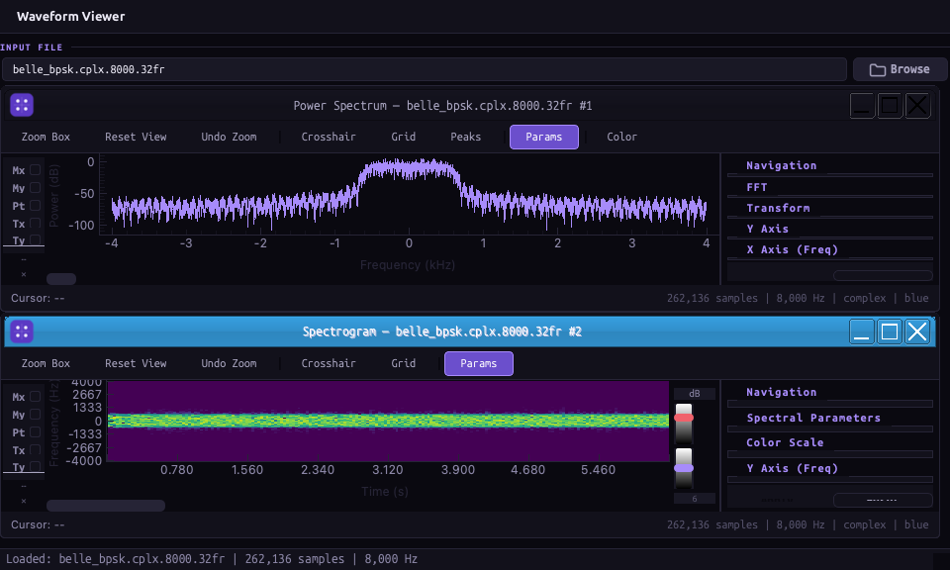The image size is (950, 570).
Task: Minimize the Power Spectrum window
Action: pos(862,106)
